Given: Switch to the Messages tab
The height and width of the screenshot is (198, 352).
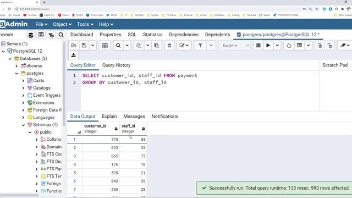Looking at the screenshot, I should [x=134, y=116].
